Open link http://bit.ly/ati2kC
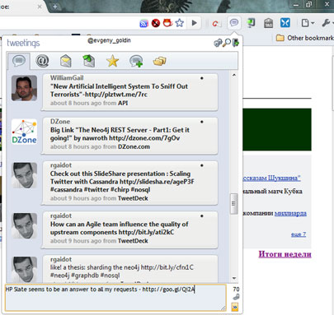 click(x=146, y=232)
